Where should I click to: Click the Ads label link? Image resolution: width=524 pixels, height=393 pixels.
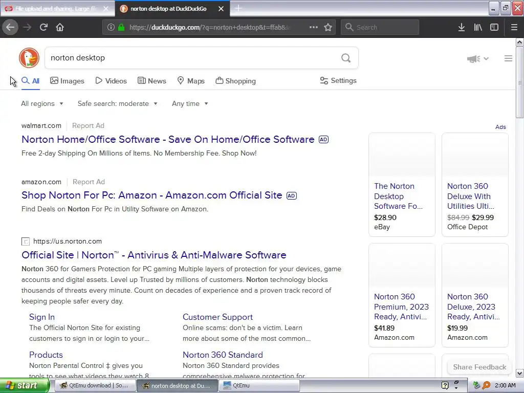point(500,127)
